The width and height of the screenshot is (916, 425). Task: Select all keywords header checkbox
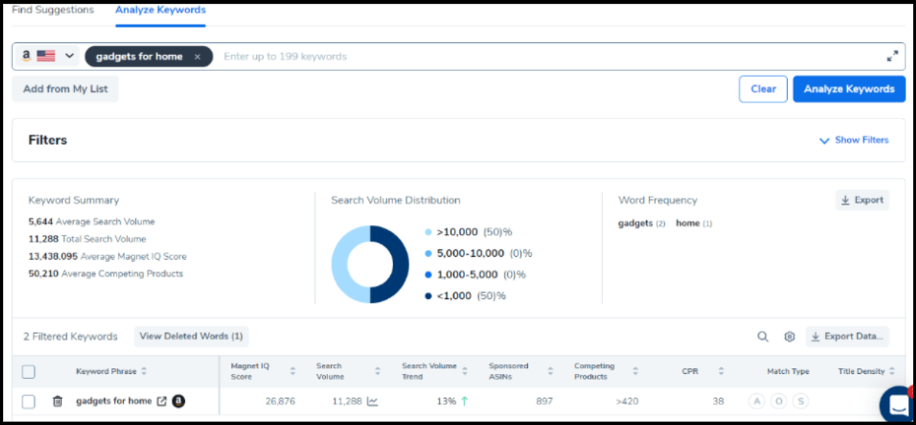pyautogui.click(x=28, y=372)
